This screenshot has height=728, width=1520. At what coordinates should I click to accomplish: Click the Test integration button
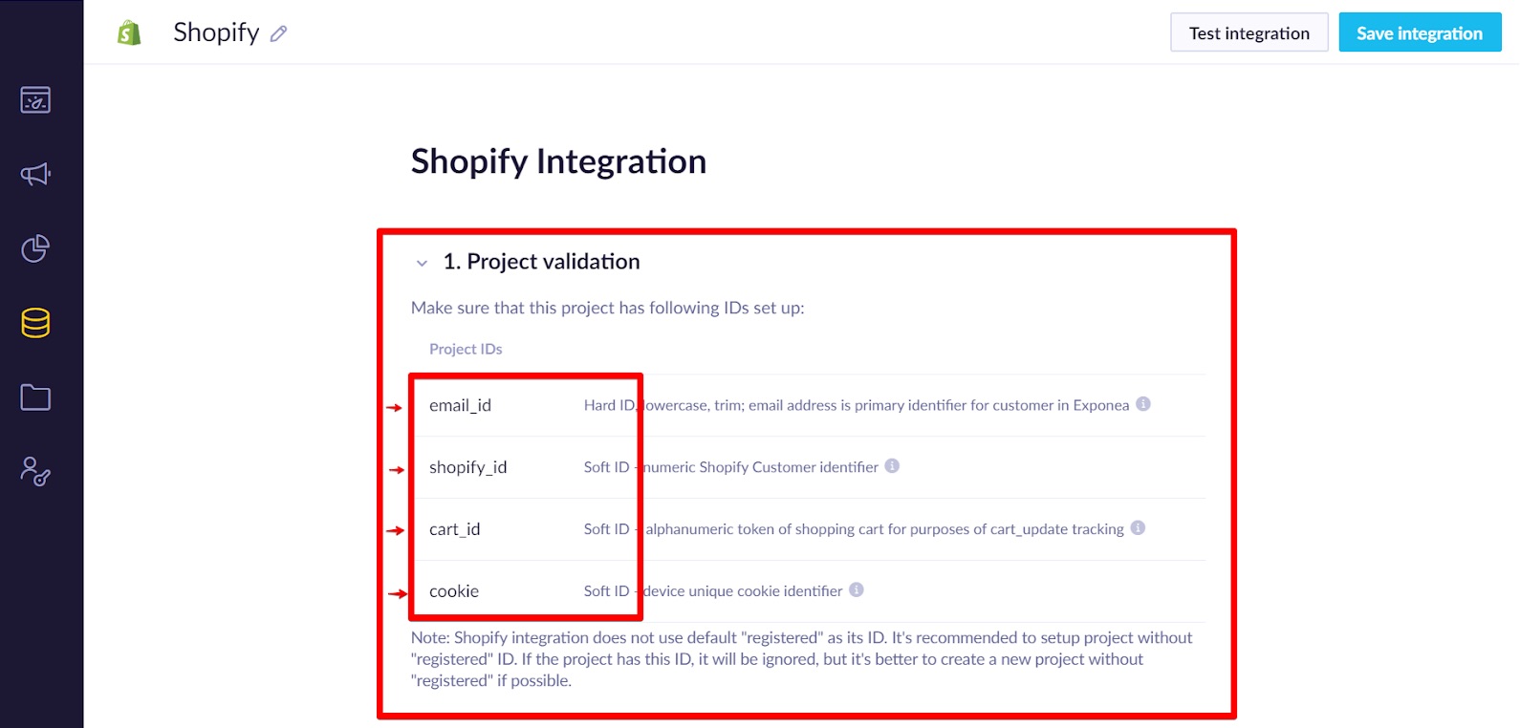(x=1249, y=33)
